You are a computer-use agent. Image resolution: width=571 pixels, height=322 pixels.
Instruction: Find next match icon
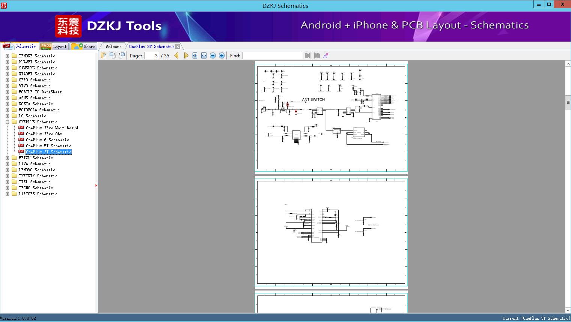[317, 55]
